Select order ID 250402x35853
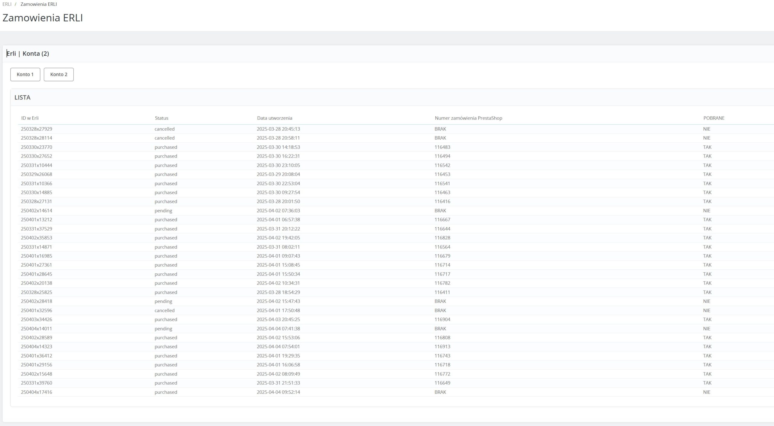Image resolution: width=774 pixels, height=426 pixels. pyautogui.click(x=37, y=238)
